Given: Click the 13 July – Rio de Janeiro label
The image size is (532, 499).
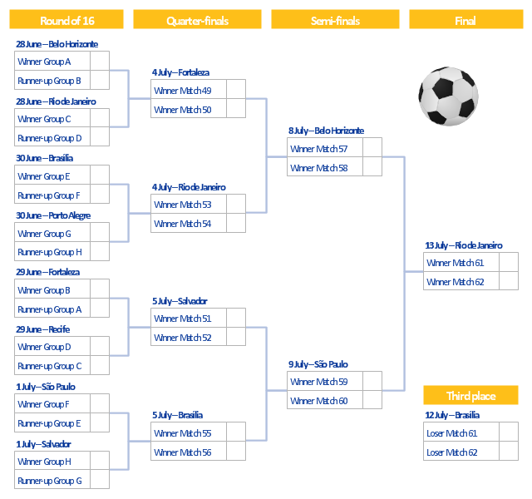Looking at the screenshot, I should click(464, 245).
